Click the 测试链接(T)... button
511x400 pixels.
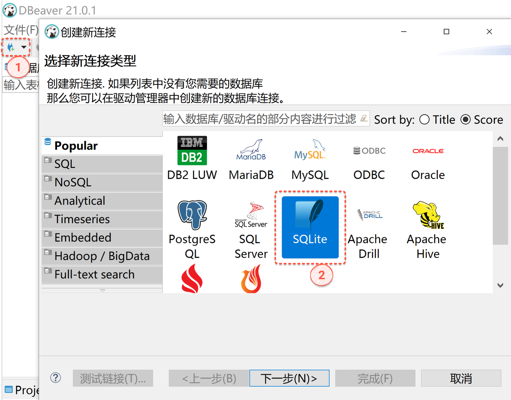point(113,378)
